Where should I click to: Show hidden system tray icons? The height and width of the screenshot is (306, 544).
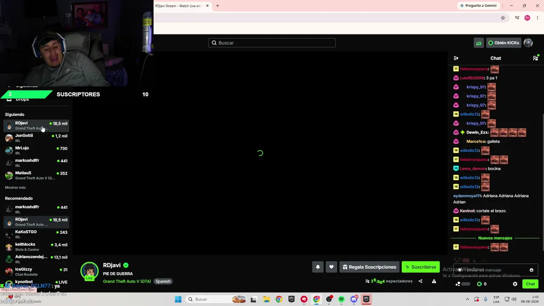pos(467,299)
